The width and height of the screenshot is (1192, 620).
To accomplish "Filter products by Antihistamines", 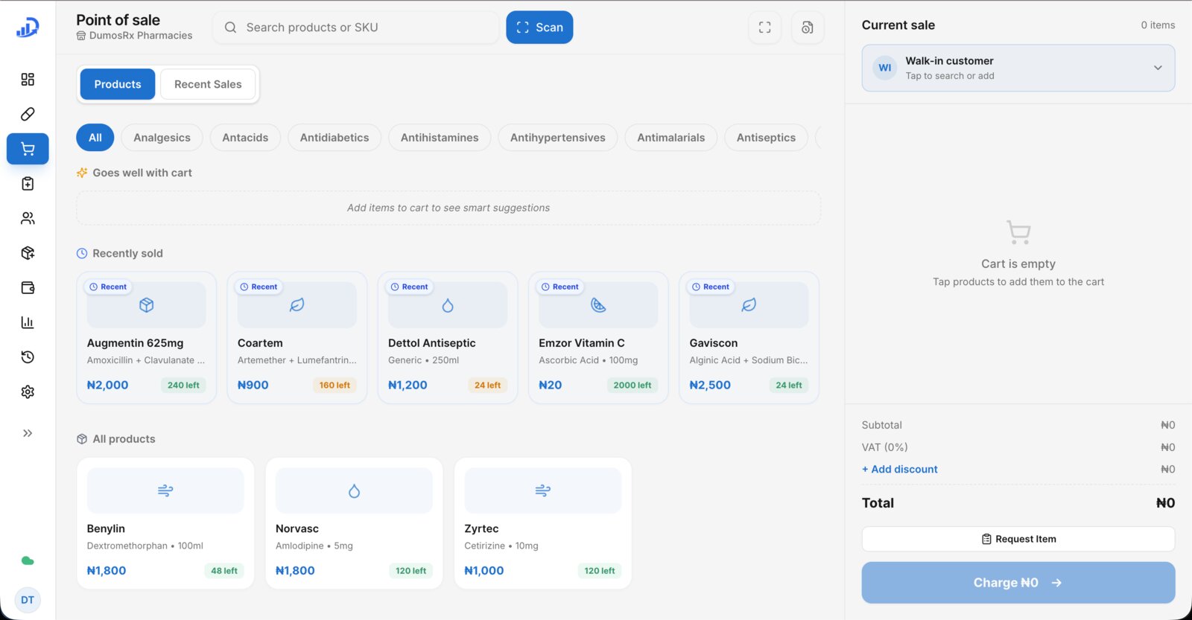I will [440, 138].
